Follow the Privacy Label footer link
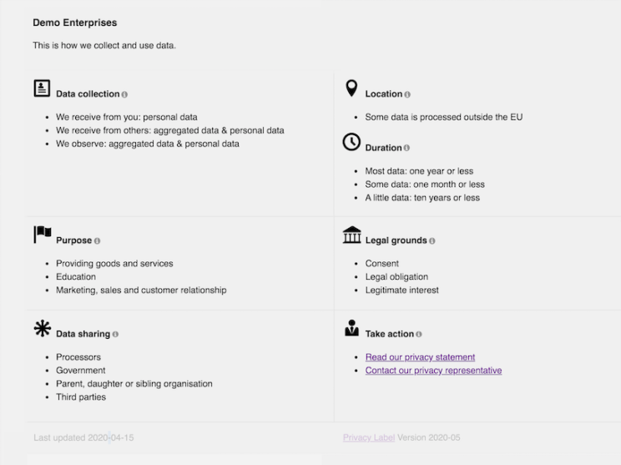This screenshot has width=621, height=465. (369, 437)
